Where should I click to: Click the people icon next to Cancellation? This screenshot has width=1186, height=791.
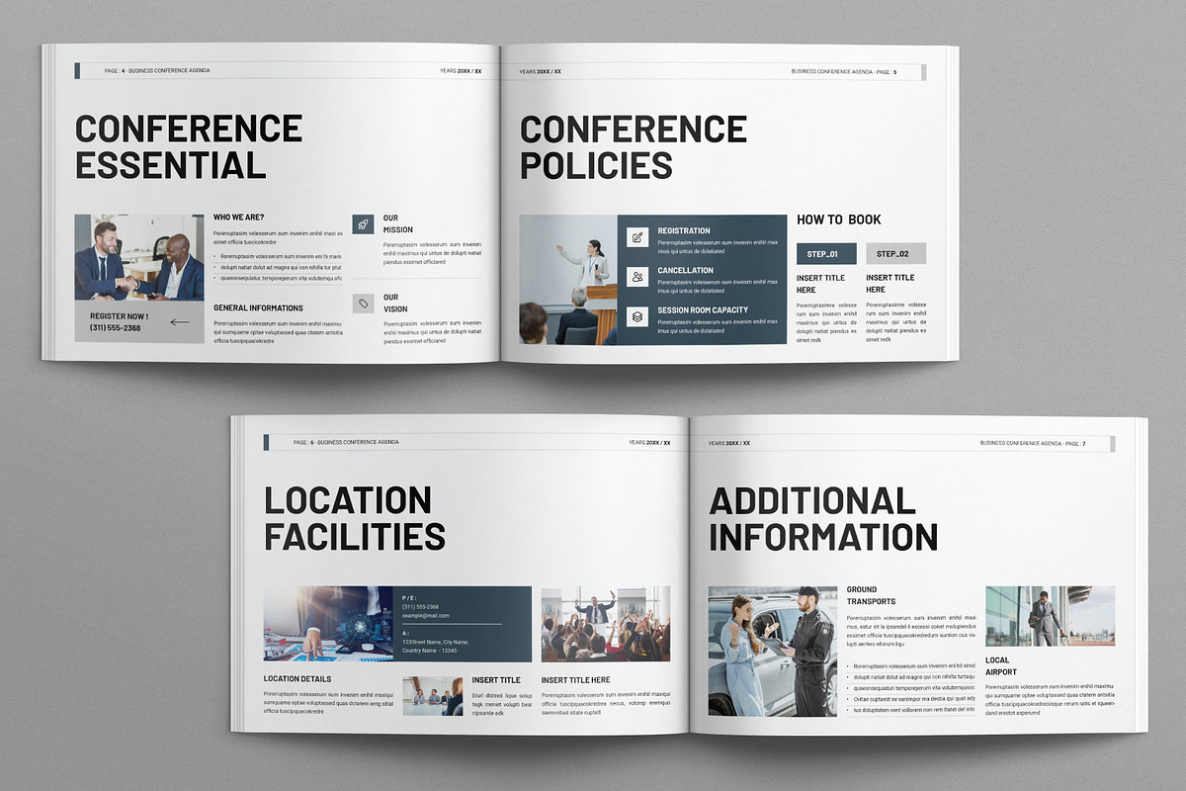pyautogui.click(x=637, y=277)
